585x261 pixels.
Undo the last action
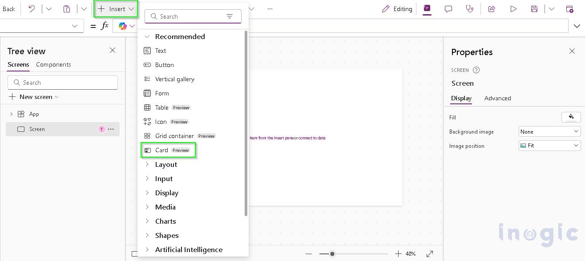[x=31, y=8]
